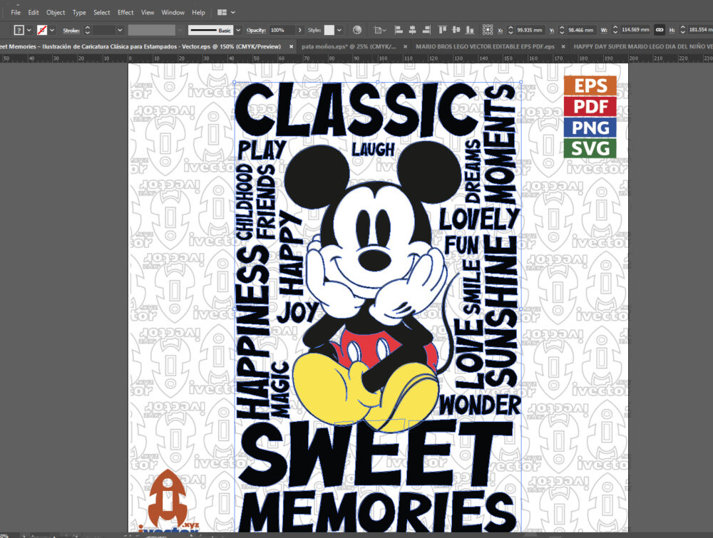Click the arrange documents icon in menu bar
The height and width of the screenshot is (538, 713).
click(x=222, y=12)
